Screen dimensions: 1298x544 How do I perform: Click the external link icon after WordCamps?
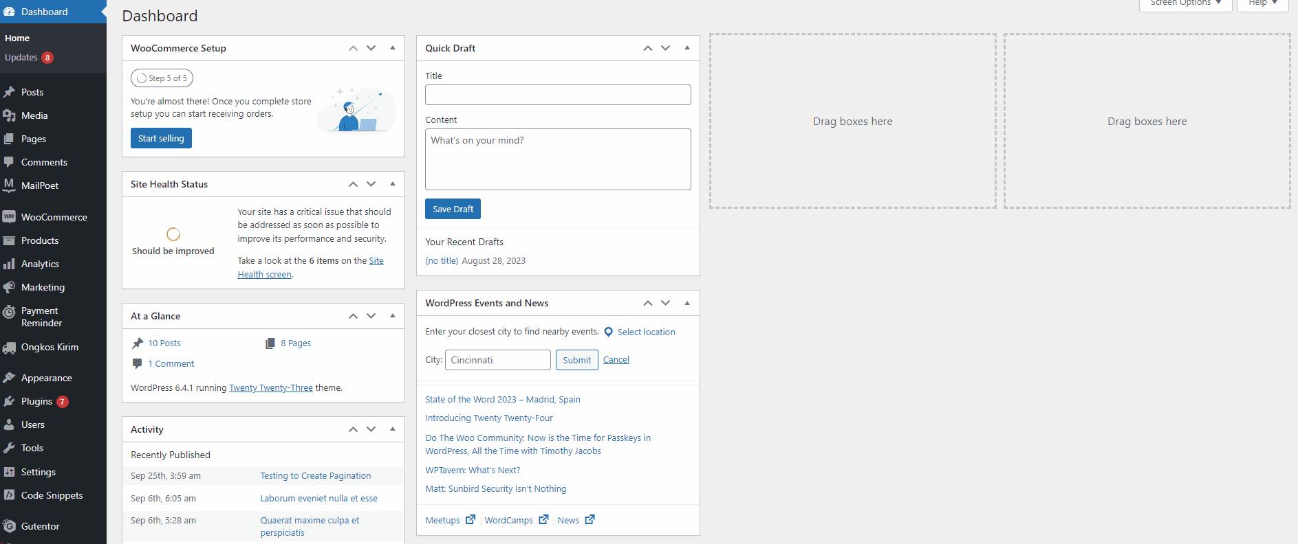coord(543,519)
